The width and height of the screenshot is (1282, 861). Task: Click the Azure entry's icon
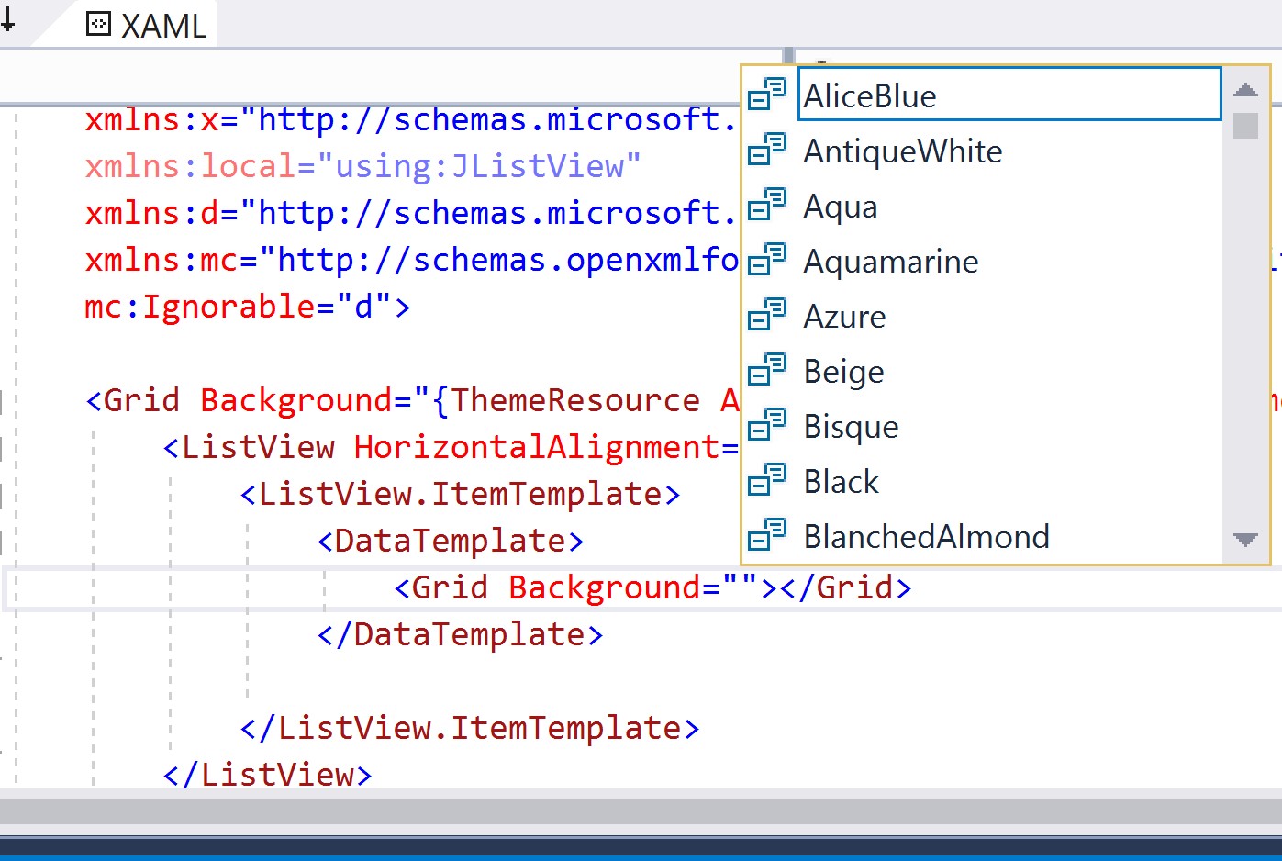point(767,314)
